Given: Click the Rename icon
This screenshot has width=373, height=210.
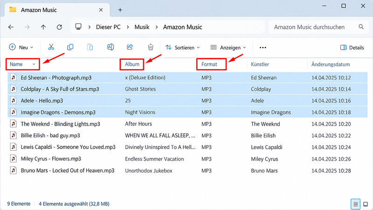Looking at the screenshot, I should pos(111,47).
